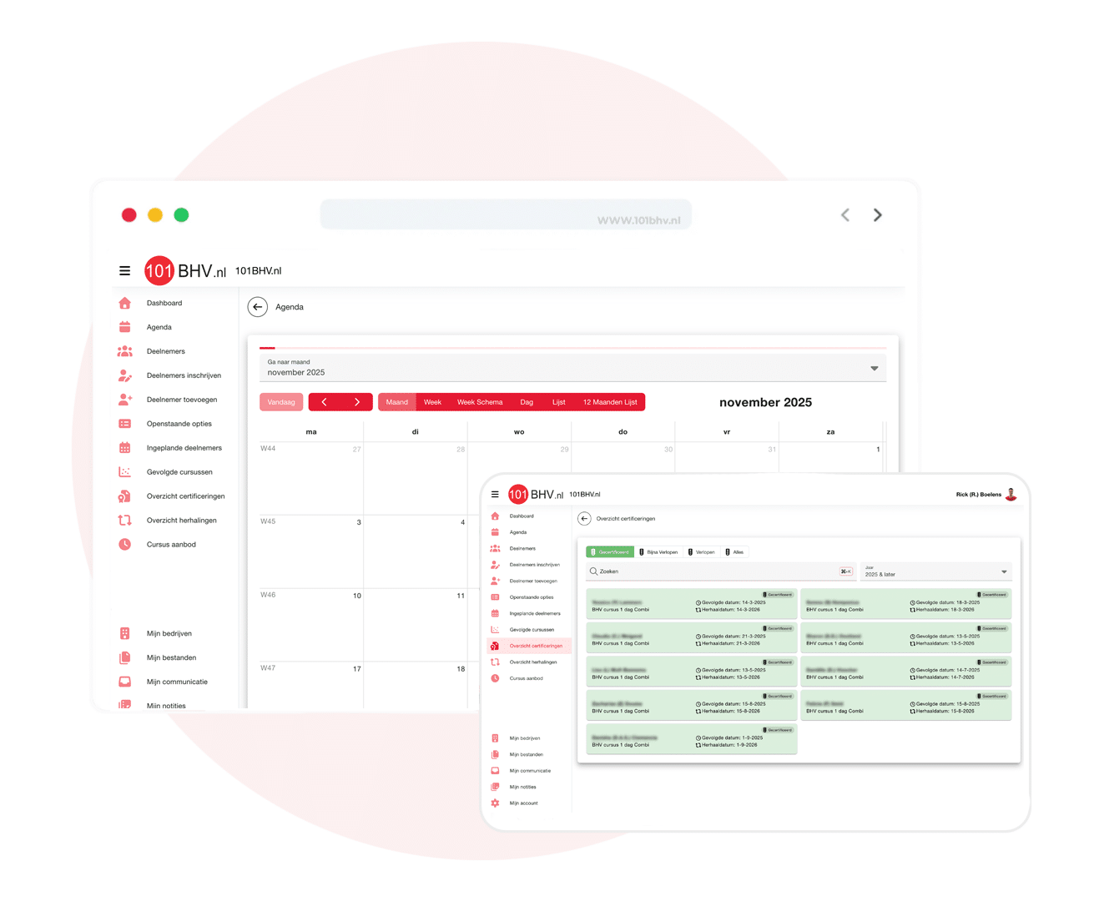Screen dimensions: 1104x901
Task: Toggle the Verlopen certificate filter
Action: click(x=702, y=552)
